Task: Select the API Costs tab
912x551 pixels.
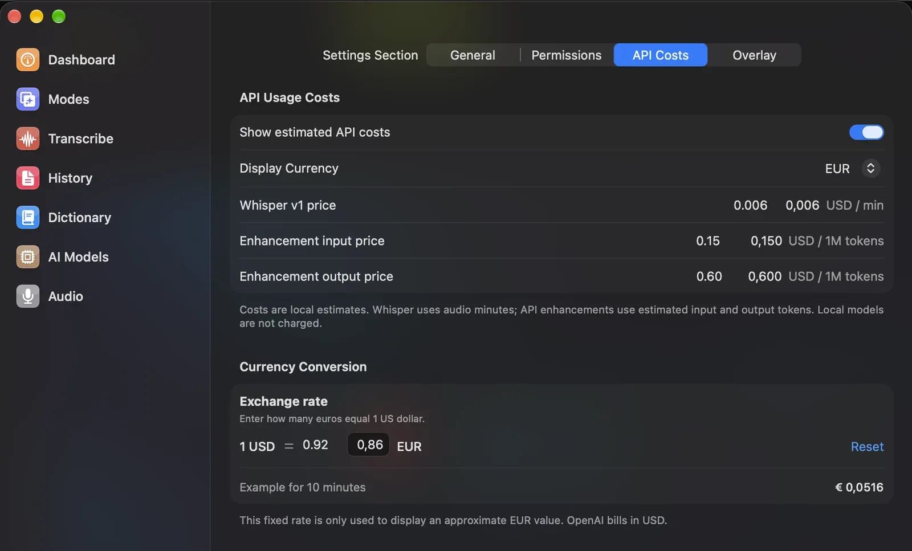Action: (661, 55)
